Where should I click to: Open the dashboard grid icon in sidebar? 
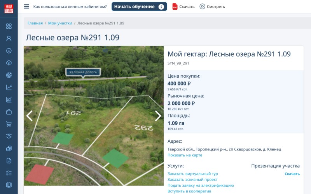point(9,26)
